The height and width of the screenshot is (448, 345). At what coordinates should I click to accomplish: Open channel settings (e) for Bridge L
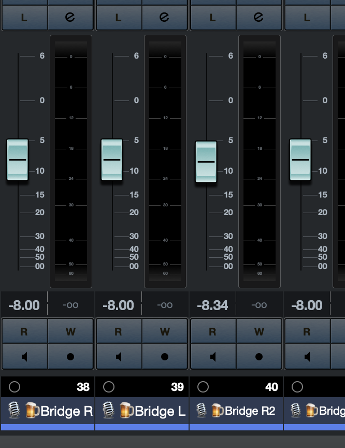point(165,18)
